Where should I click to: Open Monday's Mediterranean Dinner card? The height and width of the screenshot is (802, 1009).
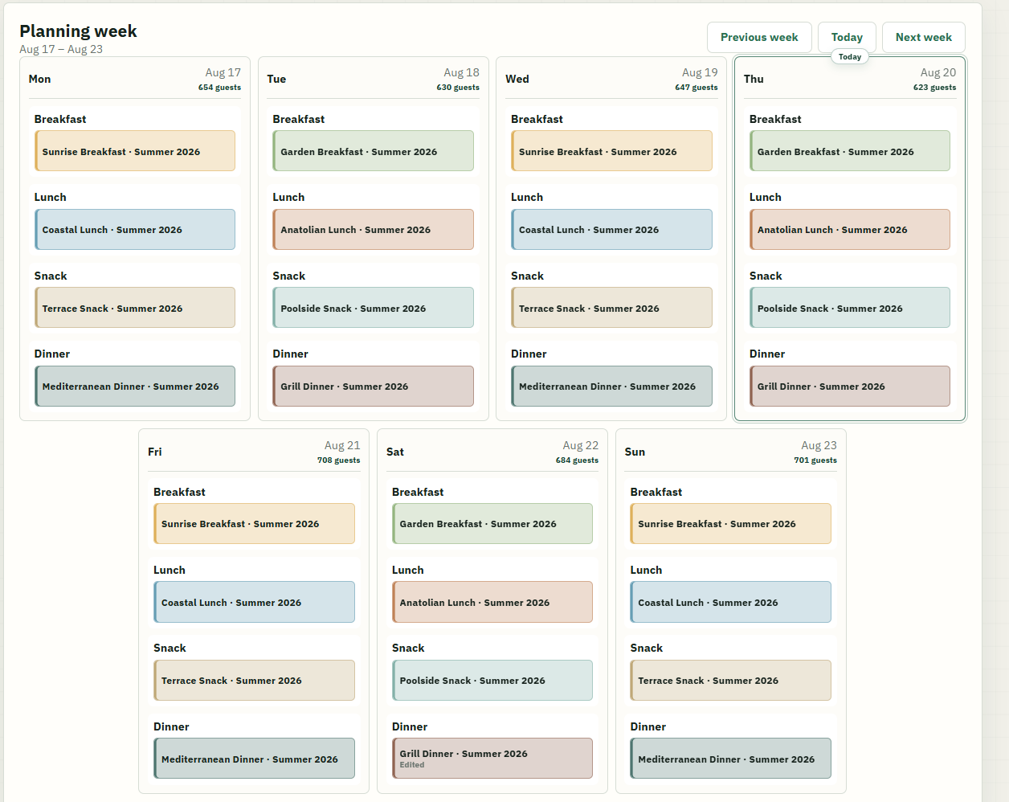coord(135,387)
